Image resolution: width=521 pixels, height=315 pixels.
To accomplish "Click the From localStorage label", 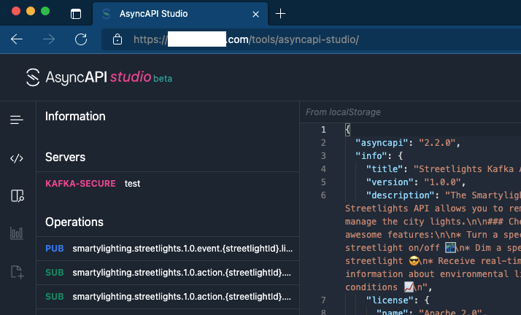I will [343, 112].
